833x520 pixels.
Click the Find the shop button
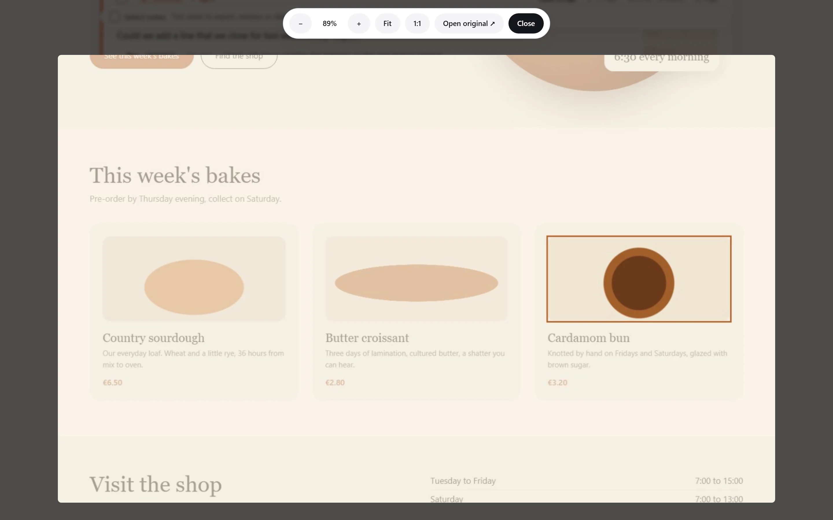click(239, 62)
